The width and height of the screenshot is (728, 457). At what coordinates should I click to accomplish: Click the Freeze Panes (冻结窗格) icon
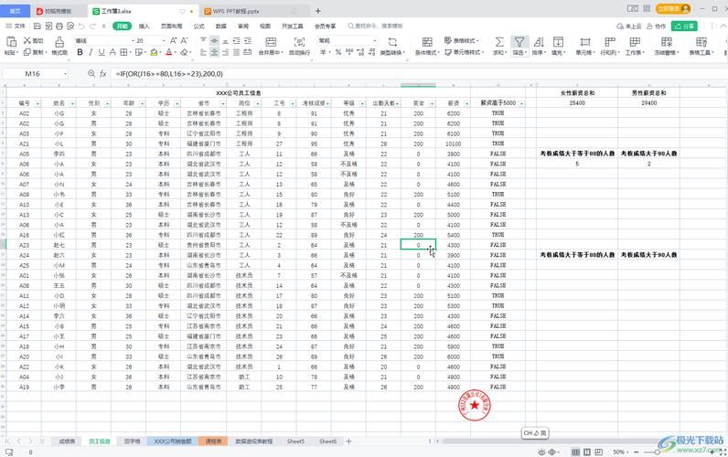tap(667, 42)
